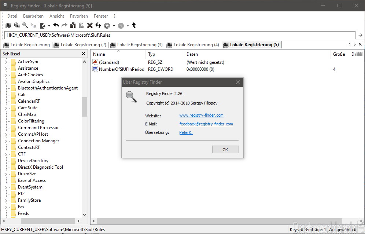Select the FamilyStore key
The image size is (365, 234).
(x=29, y=200)
